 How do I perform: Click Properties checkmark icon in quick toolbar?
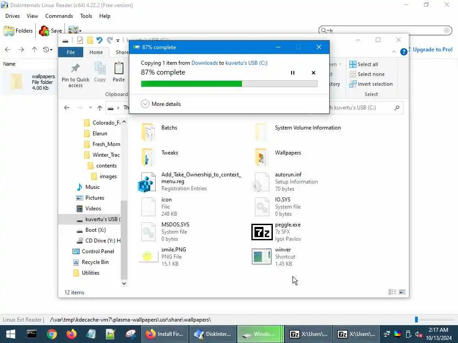click(x=80, y=40)
